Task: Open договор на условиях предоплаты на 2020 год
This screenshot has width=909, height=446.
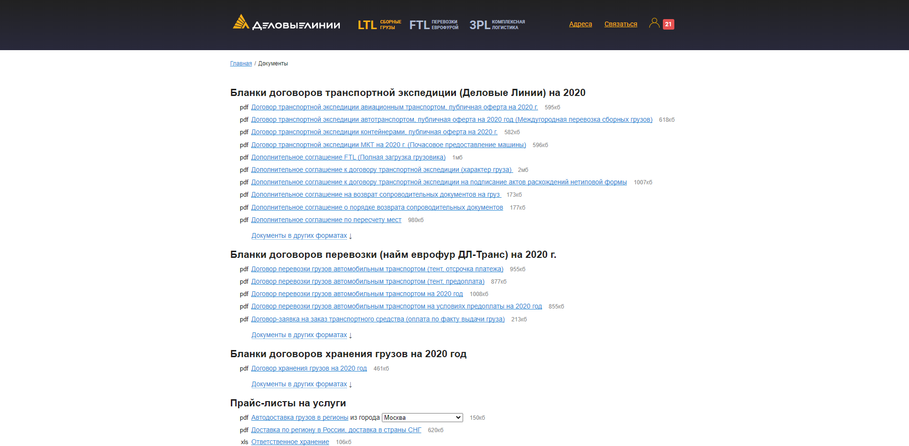Action: pos(397,306)
